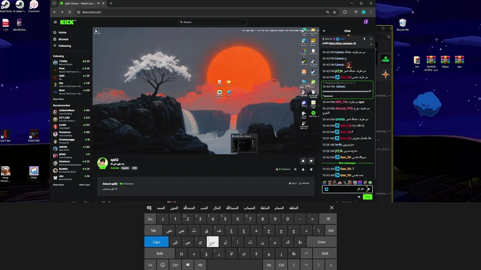Click the left Ctrl key on the keyboard
The height and width of the screenshot is (270, 481).
pos(175,265)
